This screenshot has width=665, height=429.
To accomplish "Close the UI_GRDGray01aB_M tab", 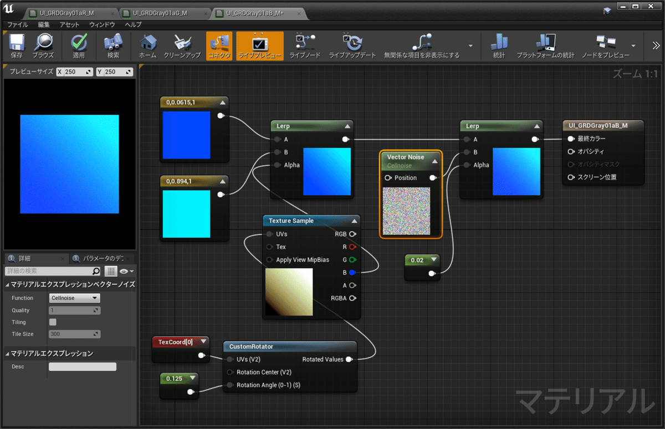I will (300, 13).
